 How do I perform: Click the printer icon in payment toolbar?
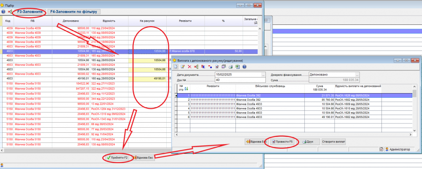pyautogui.click(x=230, y=67)
